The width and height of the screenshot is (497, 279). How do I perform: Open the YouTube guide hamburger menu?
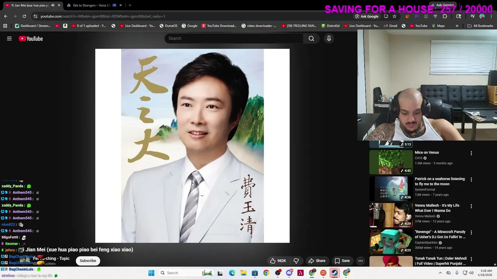click(x=9, y=38)
